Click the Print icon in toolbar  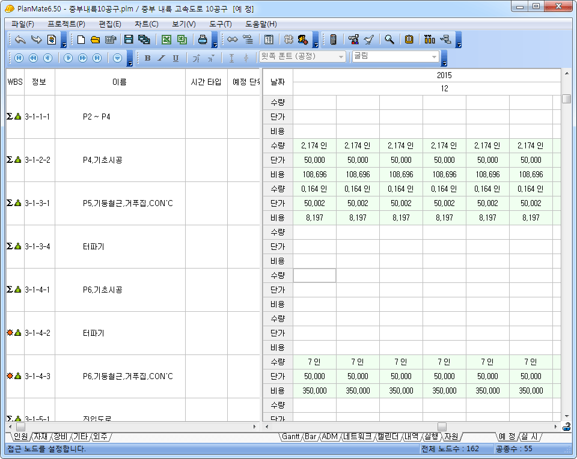[203, 40]
